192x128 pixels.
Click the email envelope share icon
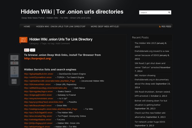(x=14, y=82)
